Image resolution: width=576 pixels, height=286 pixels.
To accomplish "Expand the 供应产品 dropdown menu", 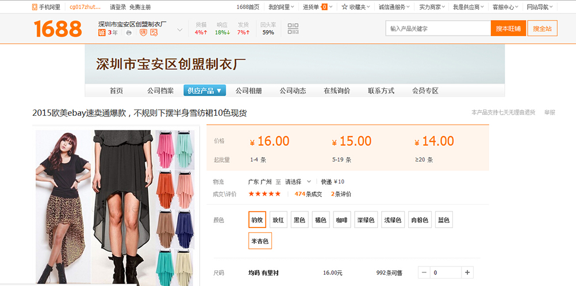I will pyautogui.click(x=205, y=91).
